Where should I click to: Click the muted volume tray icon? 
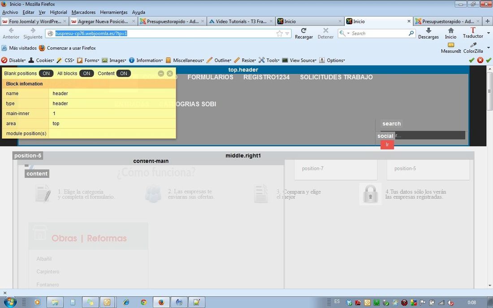click(x=450, y=302)
